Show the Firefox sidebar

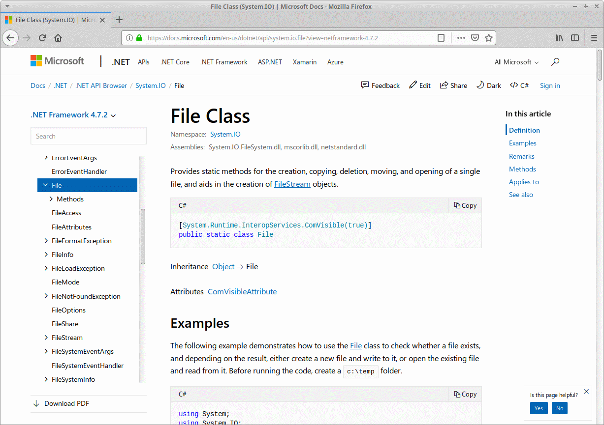[x=575, y=38]
